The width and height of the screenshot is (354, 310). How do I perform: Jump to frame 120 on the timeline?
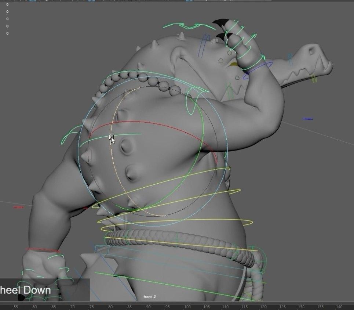click(x=263, y=307)
